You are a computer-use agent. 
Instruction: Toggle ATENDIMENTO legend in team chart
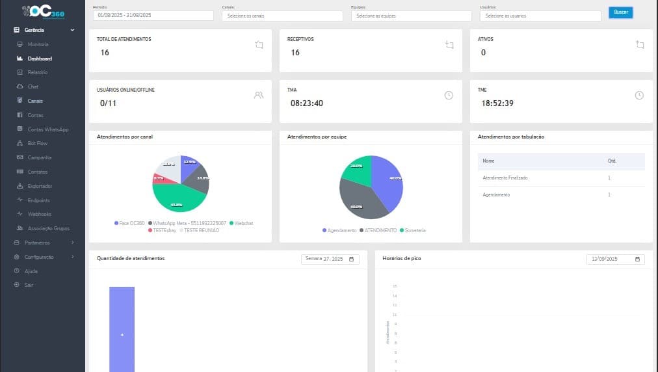tap(378, 230)
